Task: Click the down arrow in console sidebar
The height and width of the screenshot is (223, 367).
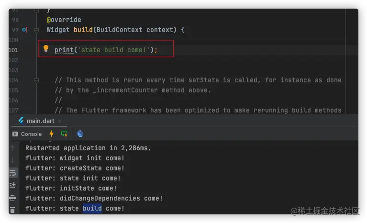Action: [x=12, y=161]
